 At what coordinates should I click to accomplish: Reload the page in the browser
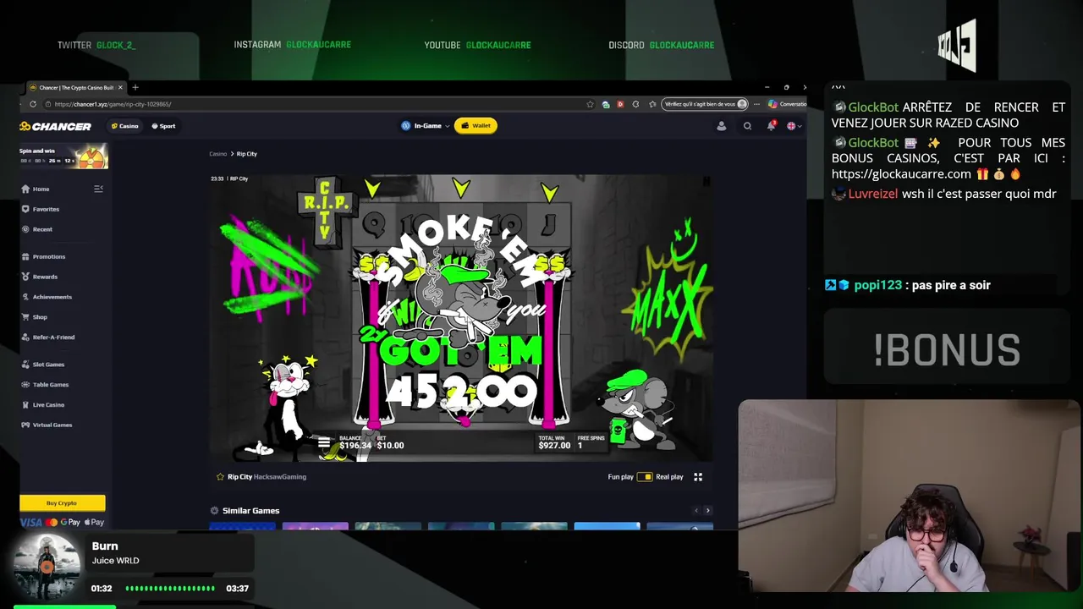click(x=33, y=104)
